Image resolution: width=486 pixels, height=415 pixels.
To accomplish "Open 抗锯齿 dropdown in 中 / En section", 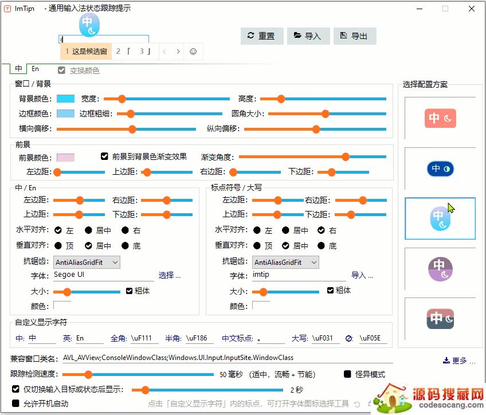I will click(87, 262).
